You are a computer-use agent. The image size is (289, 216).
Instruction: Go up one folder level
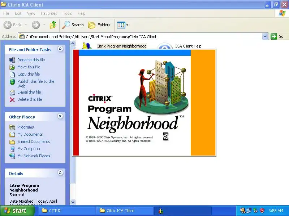click(53, 25)
